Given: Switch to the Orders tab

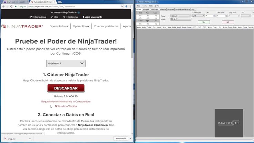Looking at the screenshot, I should tap(139, 9).
